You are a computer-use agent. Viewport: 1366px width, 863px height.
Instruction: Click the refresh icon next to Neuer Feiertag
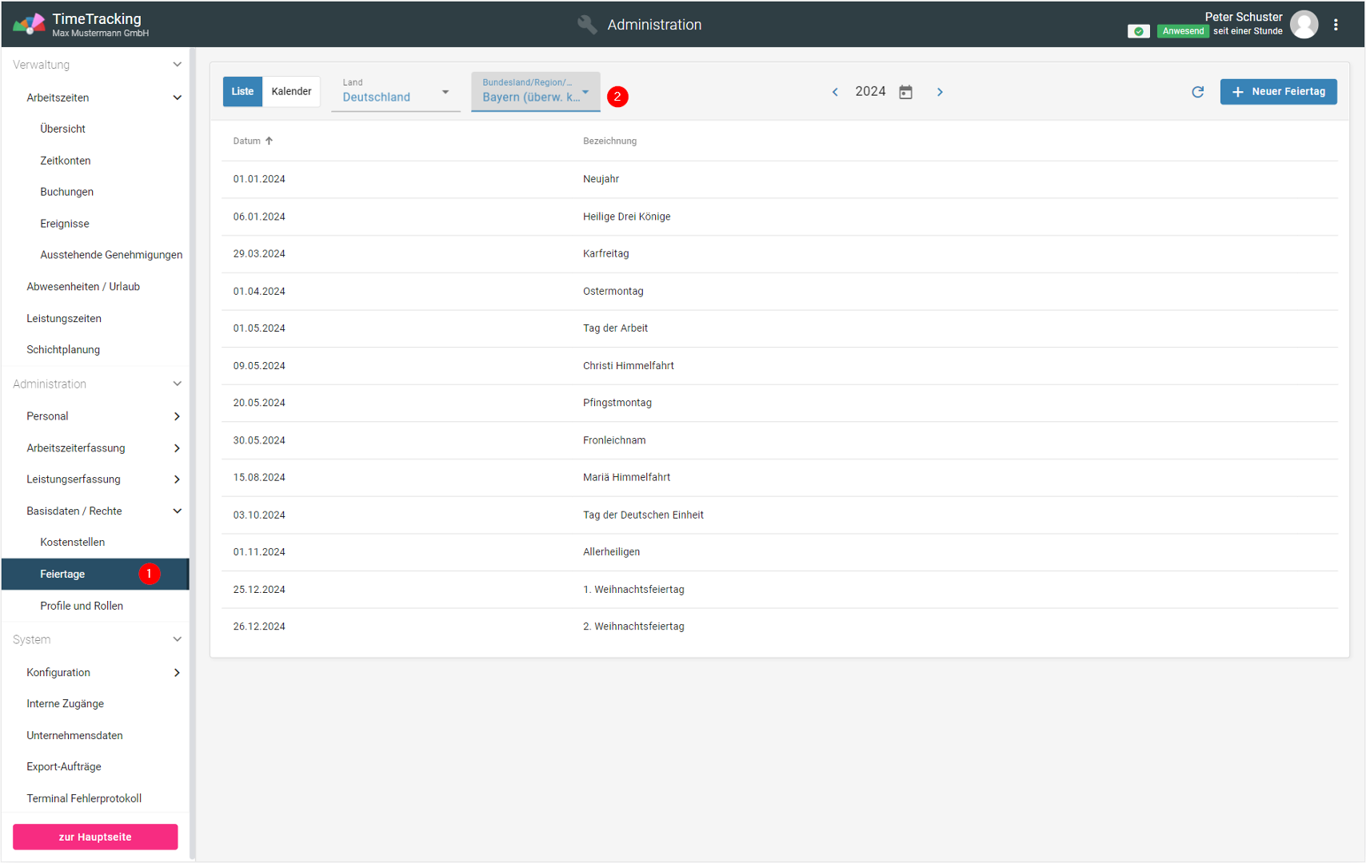click(x=1197, y=92)
